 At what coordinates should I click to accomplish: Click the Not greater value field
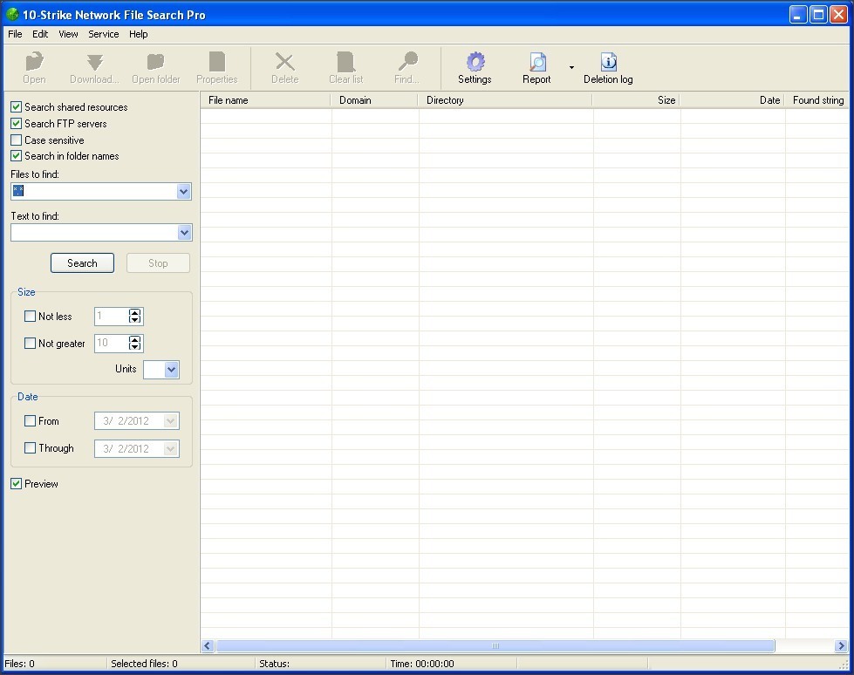tap(112, 343)
